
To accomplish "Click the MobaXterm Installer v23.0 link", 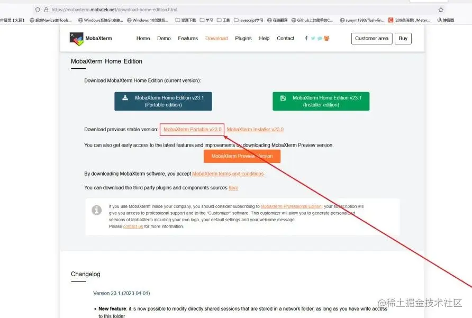I will pyautogui.click(x=255, y=130).
